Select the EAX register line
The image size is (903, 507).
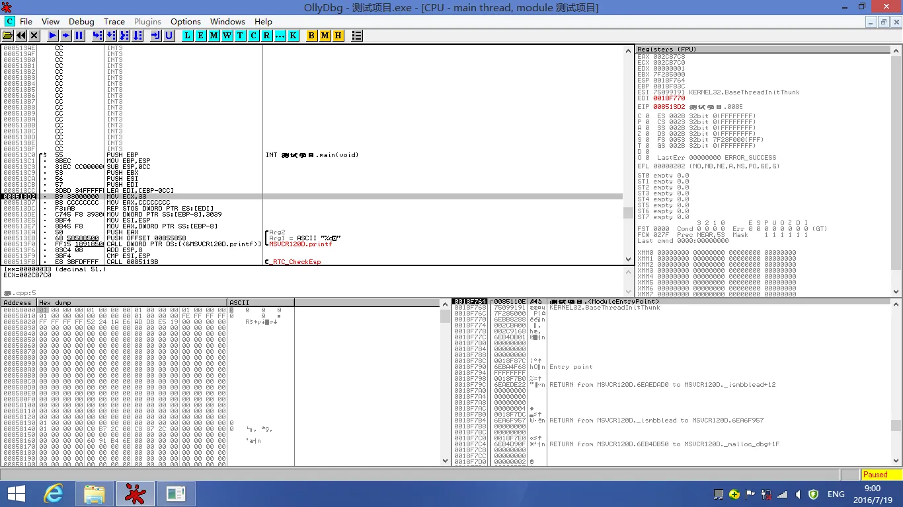point(661,57)
